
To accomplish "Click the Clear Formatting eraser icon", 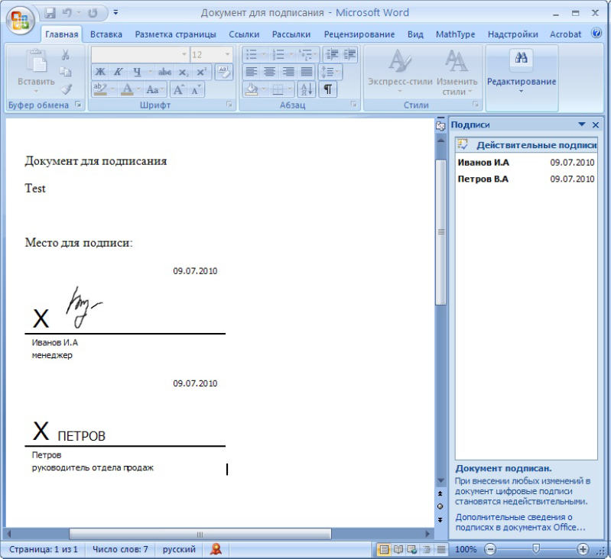I will [223, 72].
